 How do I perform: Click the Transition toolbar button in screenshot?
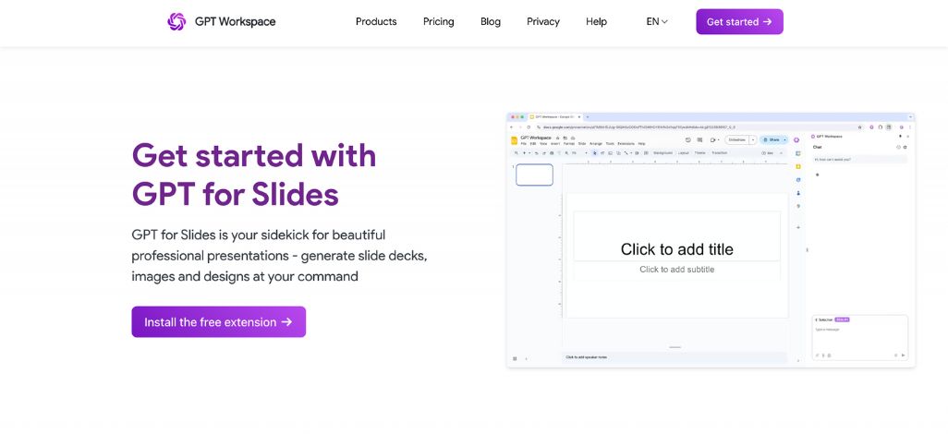[720, 153]
